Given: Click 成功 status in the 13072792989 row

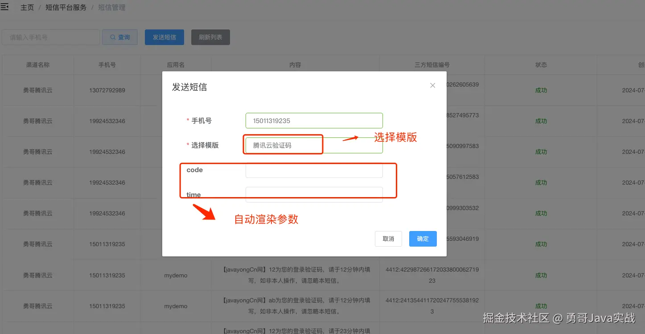Looking at the screenshot, I should click(x=541, y=90).
